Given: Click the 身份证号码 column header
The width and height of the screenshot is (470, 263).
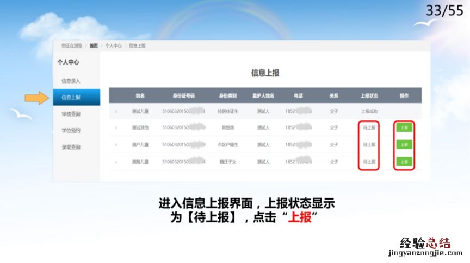Looking at the screenshot, I should [x=184, y=95].
